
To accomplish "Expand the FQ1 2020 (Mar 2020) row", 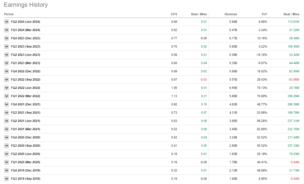I will pos(7,162).
